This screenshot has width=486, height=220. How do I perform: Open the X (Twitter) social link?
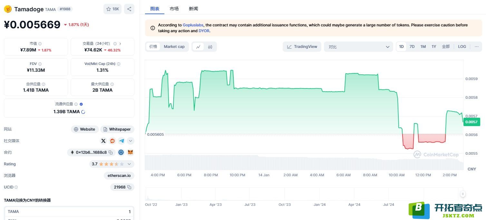103,141
